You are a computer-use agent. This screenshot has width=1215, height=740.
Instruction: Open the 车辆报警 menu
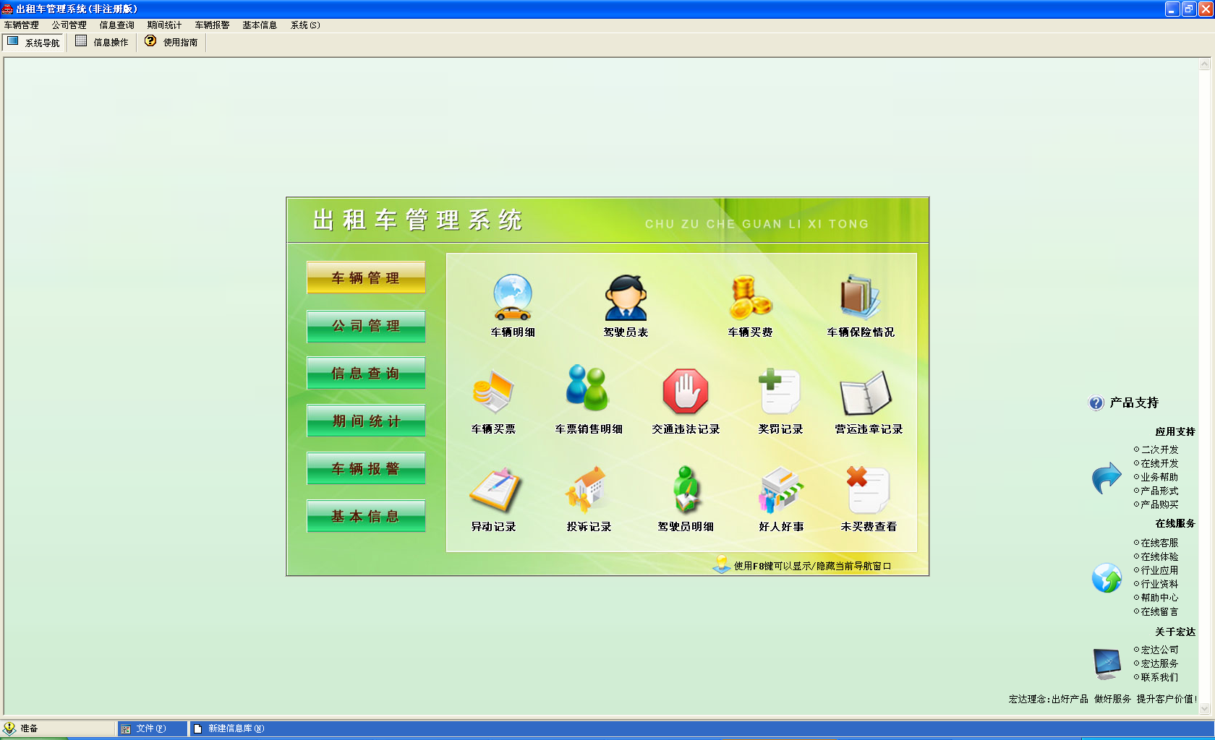point(213,25)
